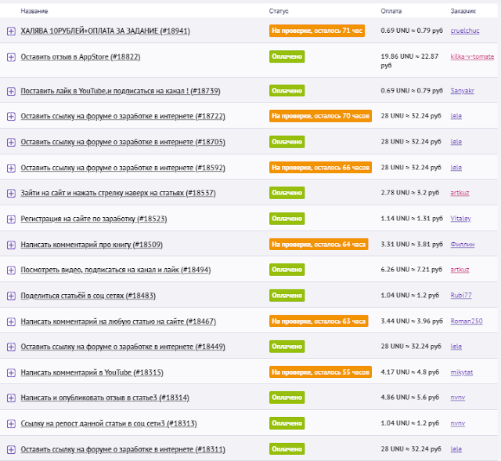Viewport: 501px width, 461px height.
Task: Open customer profile Roman250
Action: click(467, 321)
